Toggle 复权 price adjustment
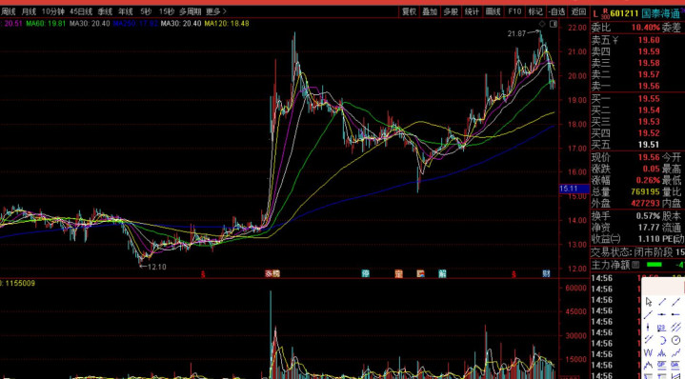Viewport: 685px width, 379px height. [410, 11]
